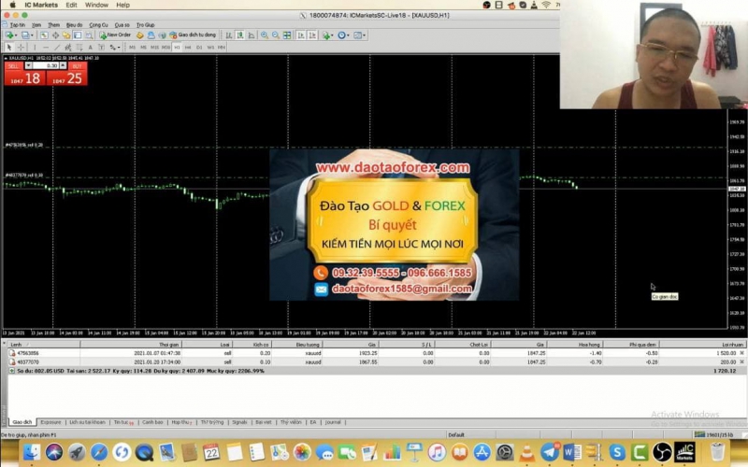Open the new chart dropdown icon
Screen dimensions: 748x467
click(x=10, y=35)
